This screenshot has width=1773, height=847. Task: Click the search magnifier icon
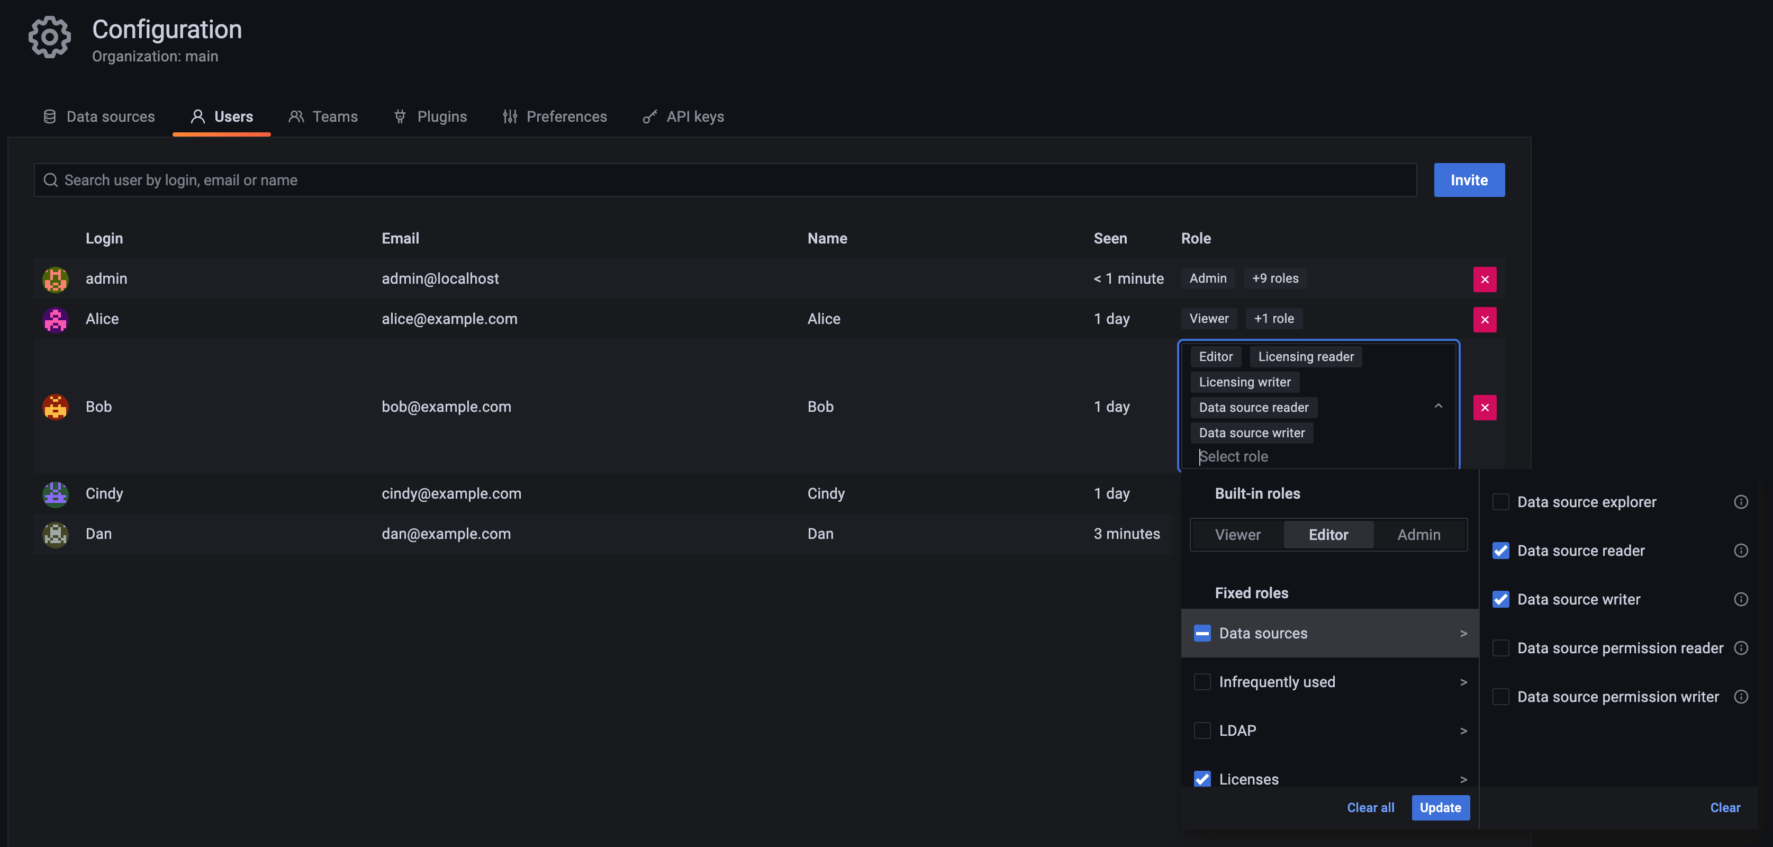[x=50, y=180]
